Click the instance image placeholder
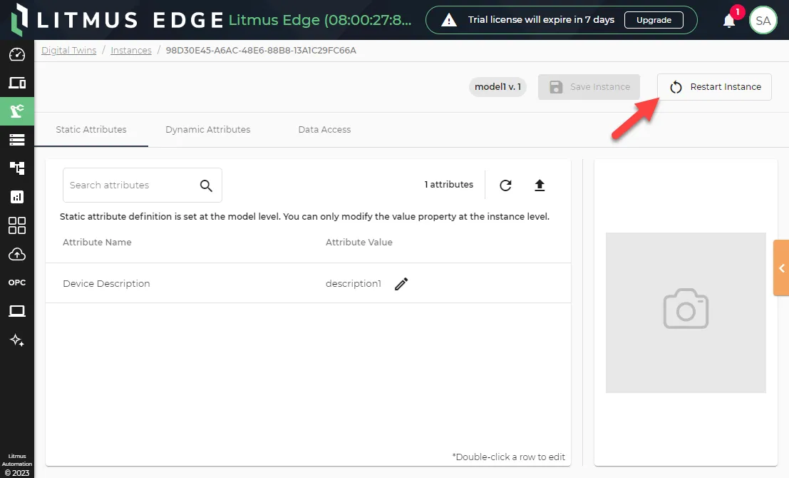 point(686,312)
